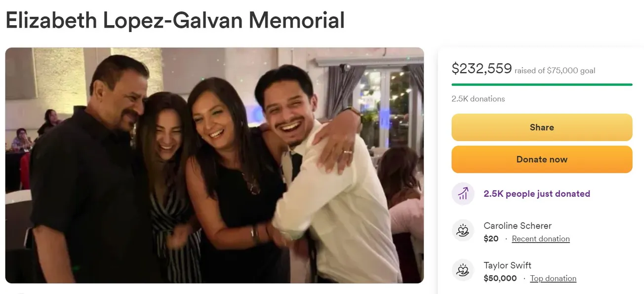Click the Elizabeth Lopez-Galvan Memorial title

click(175, 21)
